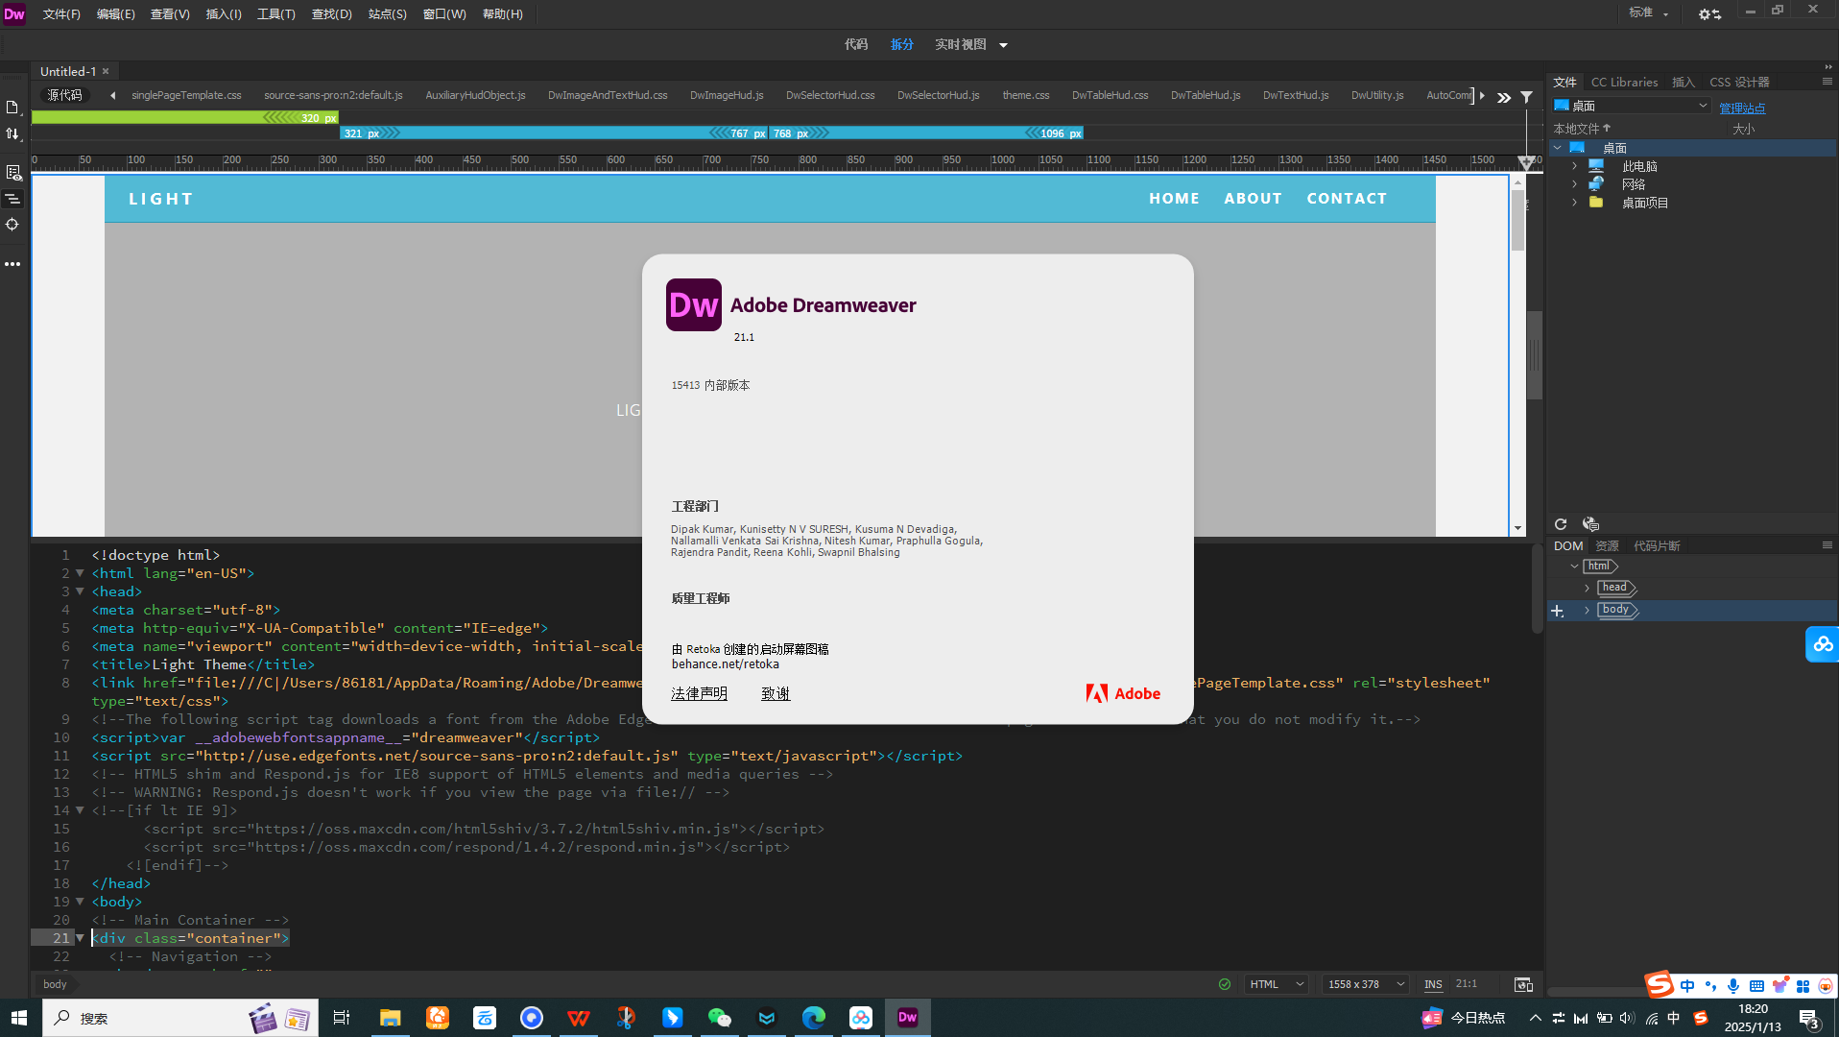
Task: Click connect to remote server icon
Action: (1590, 524)
